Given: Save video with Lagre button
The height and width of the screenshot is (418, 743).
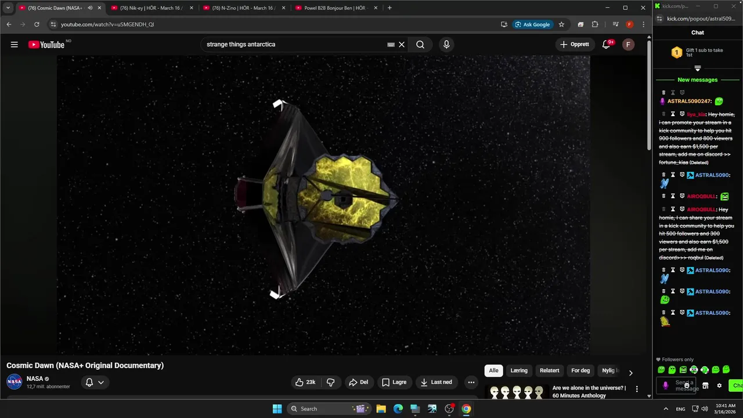Looking at the screenshot, I should pos(394,382).
